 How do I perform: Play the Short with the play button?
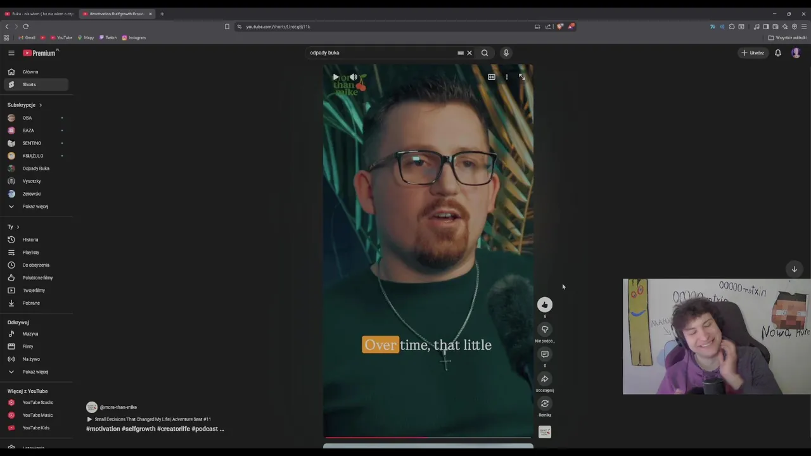[336, 77]
